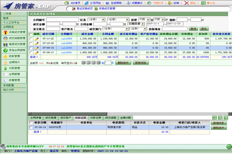Open the 区县 dropdown
The width and height of the screenshot is (232, 154).
click(96, 19)
